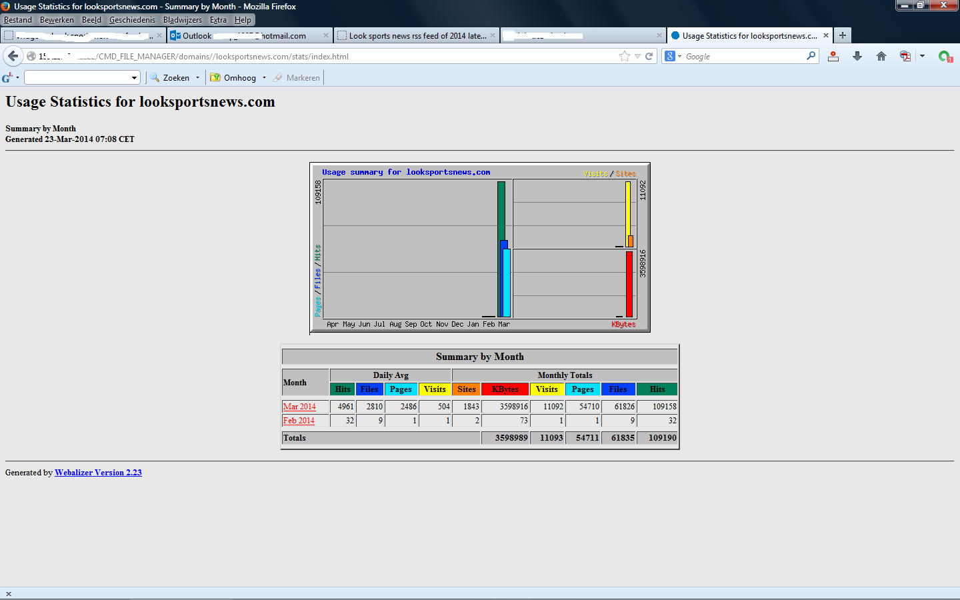Expand the Zoeken dropdown arrow
Screen dimensions: 960x600
[197, 78]
